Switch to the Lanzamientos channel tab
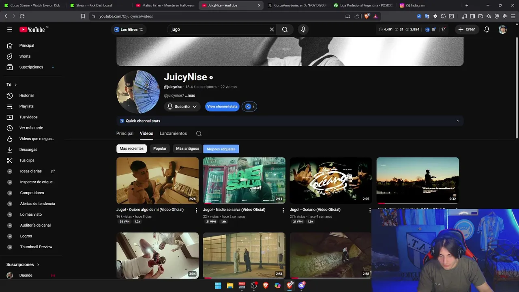The width and height of the screenshot is (519, 292). (173, 133)
